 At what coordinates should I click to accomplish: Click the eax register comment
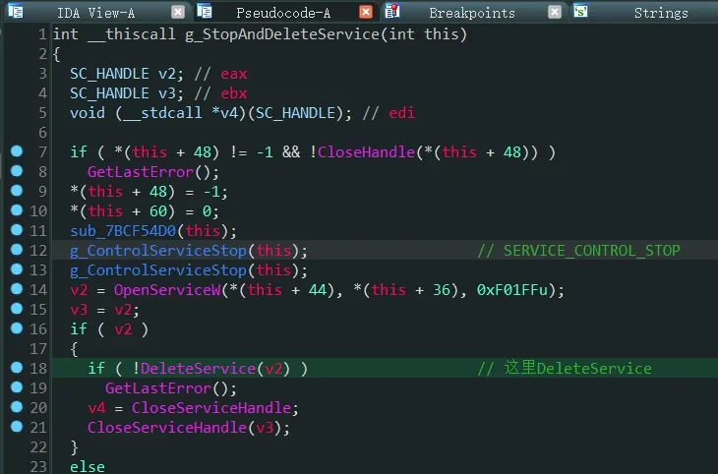click(233, 74)
